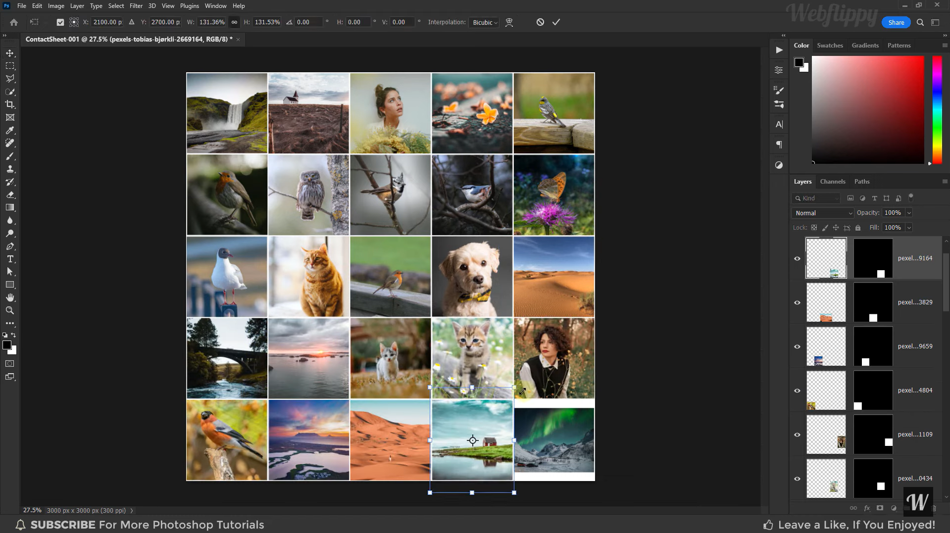Select the Crop tool
950x533 pixels.
tap(10, 104)
